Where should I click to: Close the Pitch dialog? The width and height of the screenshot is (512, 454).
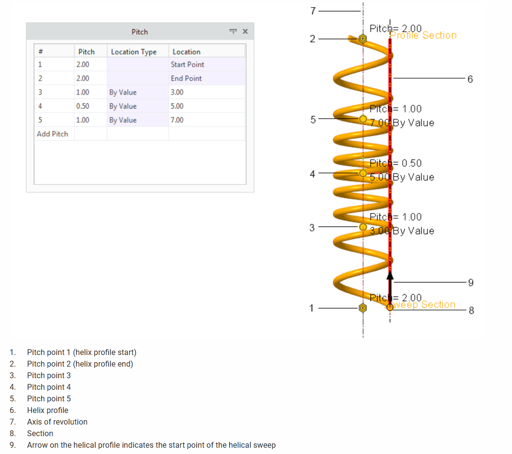[245, 31]
